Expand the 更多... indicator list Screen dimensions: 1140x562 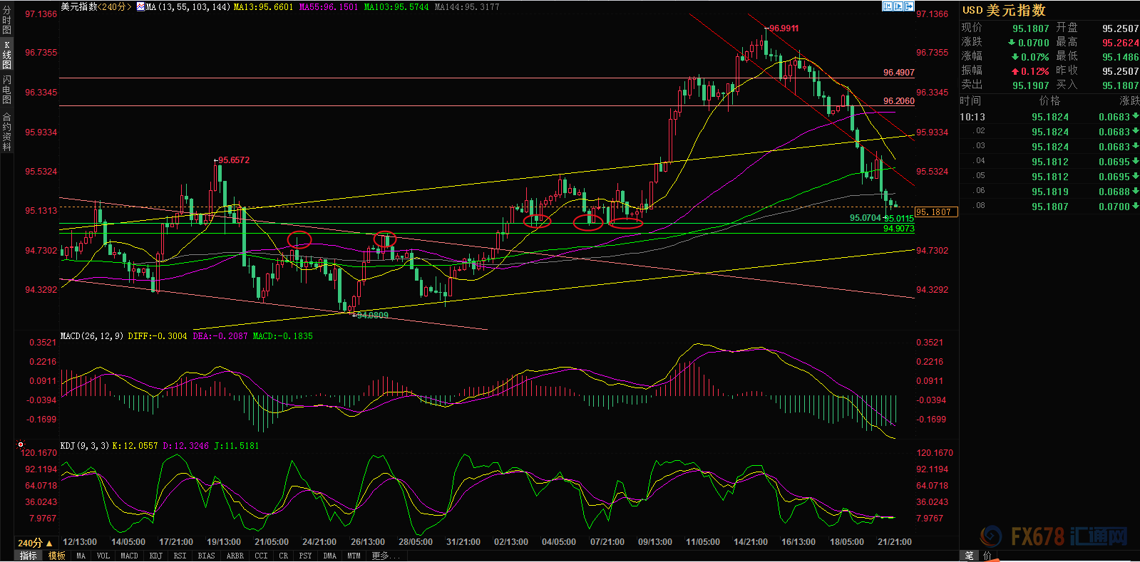386,556
